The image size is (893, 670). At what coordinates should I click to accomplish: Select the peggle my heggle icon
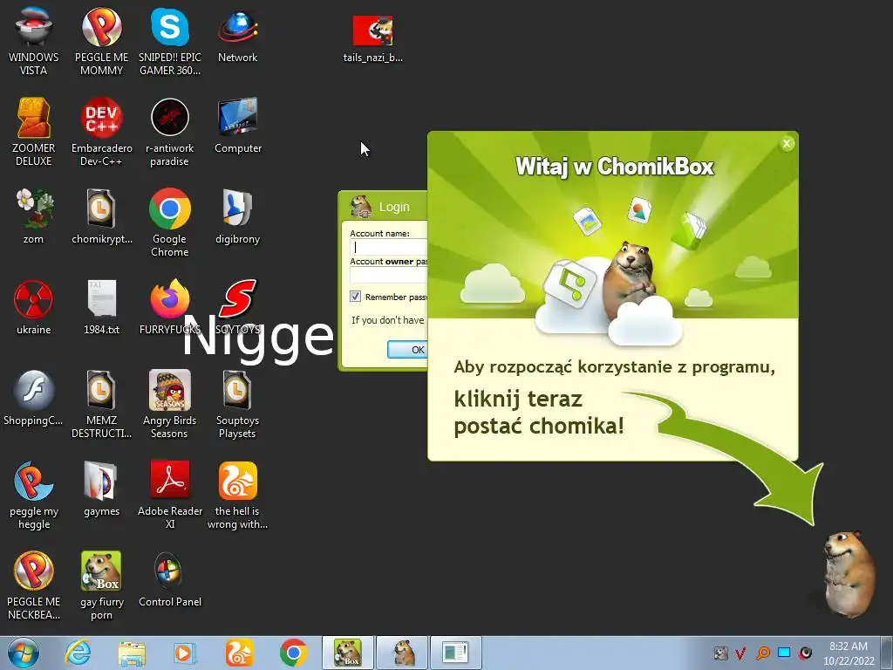pyautogui.click(x=34, y=494)
